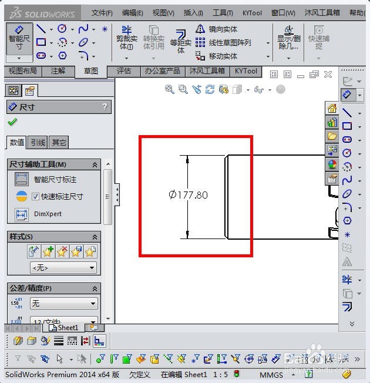Select the 智能尺寸 smart dimension tool
Viewport: 370px width, 383px height.
19,38
